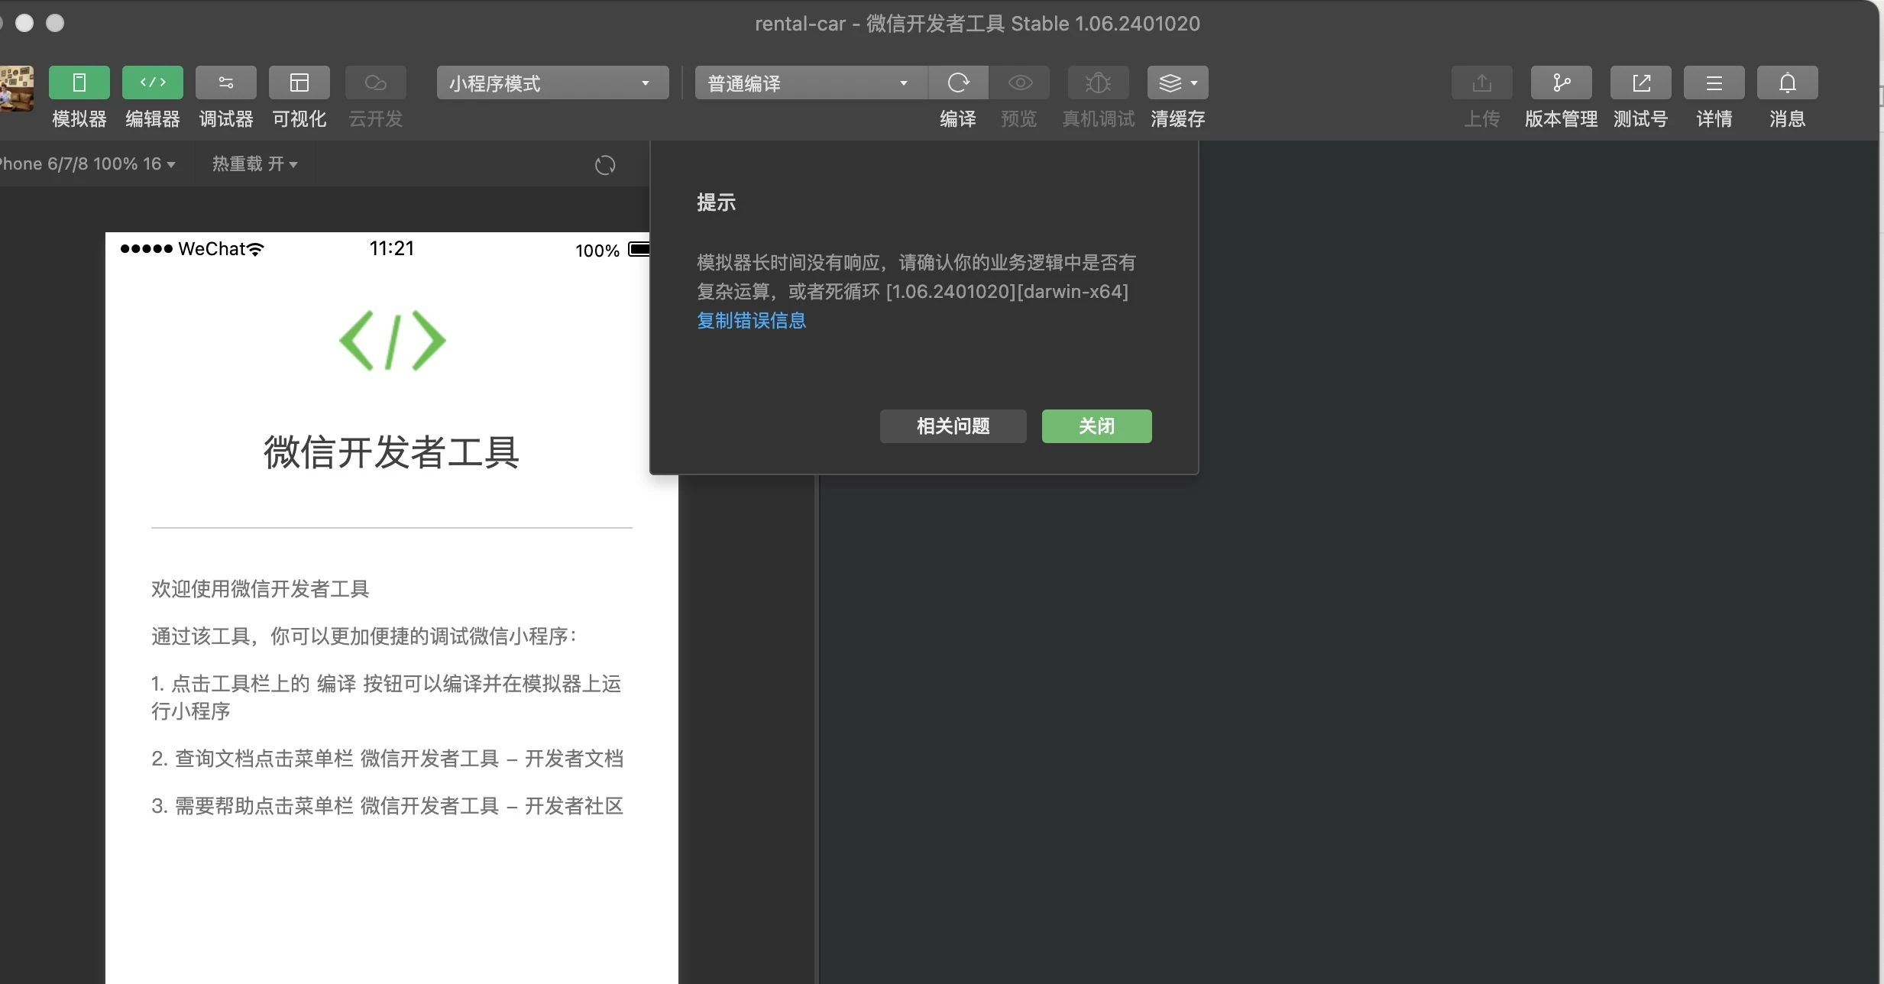1884x984 pixels.
Task: Open the hot reload (热重载) dropdown
Action: (x=254, y=164)
